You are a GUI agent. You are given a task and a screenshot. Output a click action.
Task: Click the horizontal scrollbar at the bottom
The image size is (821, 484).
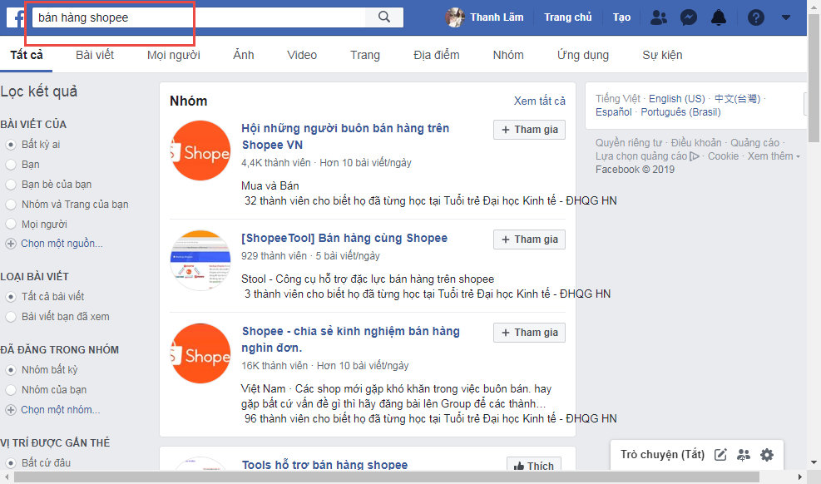pyautogui.click(x=399, y=477)
